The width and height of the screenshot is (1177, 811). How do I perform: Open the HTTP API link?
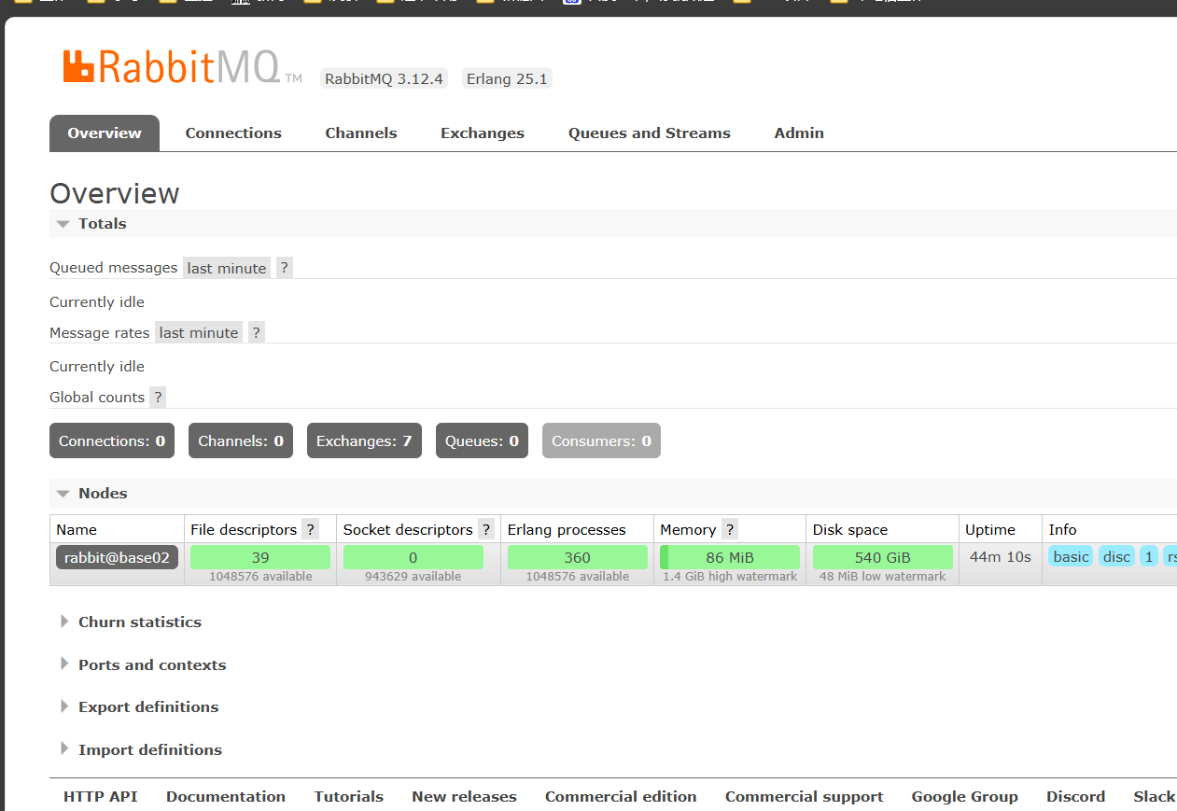(100, 796)
